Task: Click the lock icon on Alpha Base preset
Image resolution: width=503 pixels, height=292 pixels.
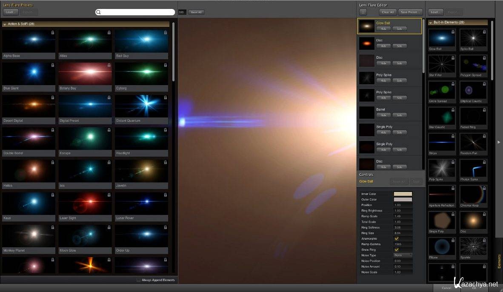Action: tap(53, 32)
